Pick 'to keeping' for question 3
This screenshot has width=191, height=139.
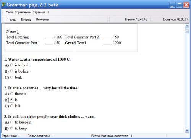(11, 122)
